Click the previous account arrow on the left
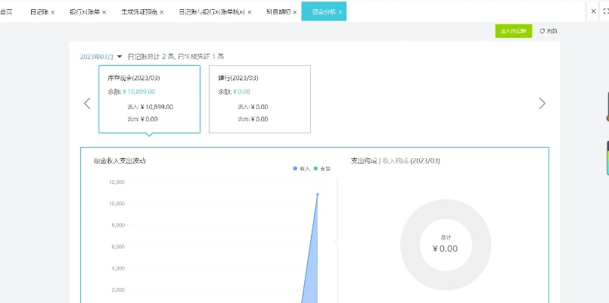This screenshot has width=609, height=303. [87, 103]
